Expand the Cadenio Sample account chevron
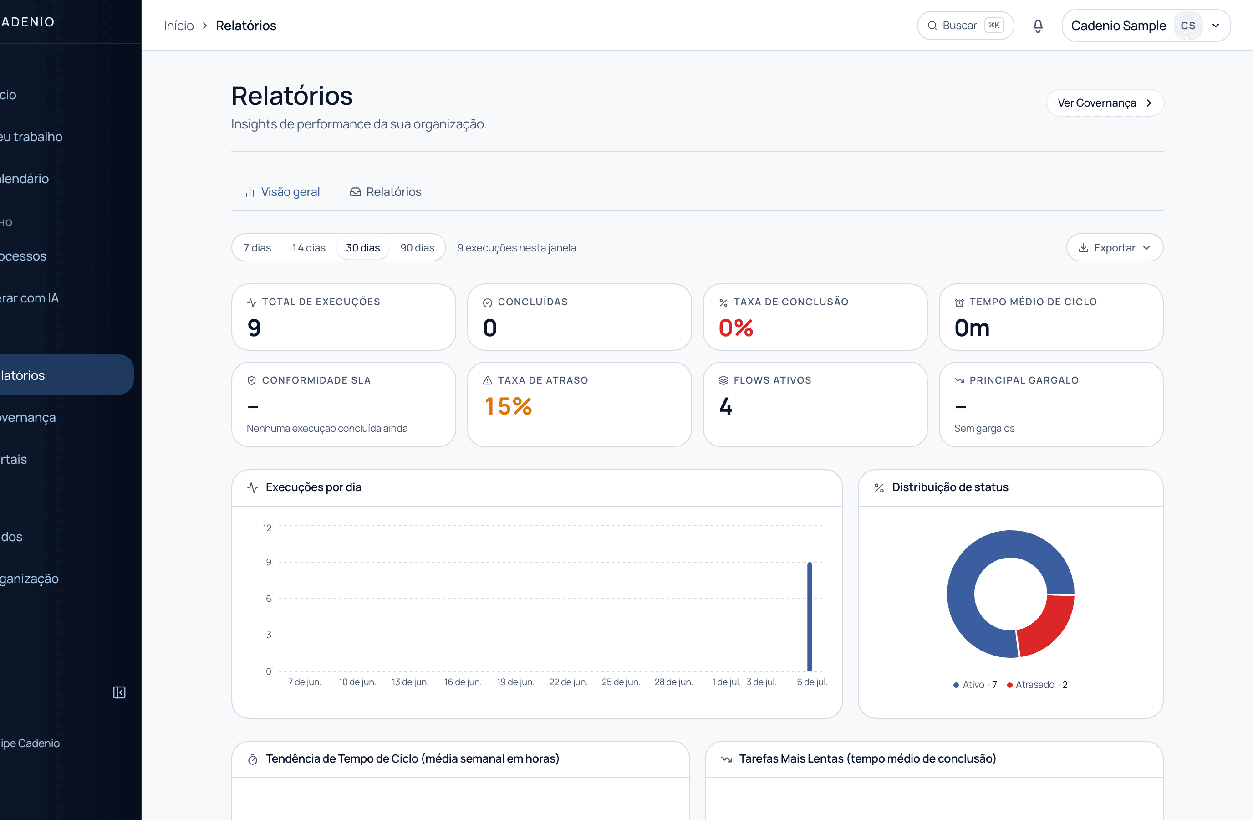This screenshot has width=1253, height=820. 1216,26
